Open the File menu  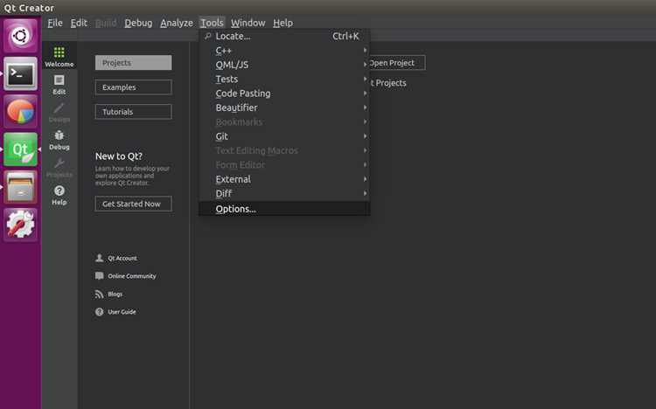coord(55,23)
